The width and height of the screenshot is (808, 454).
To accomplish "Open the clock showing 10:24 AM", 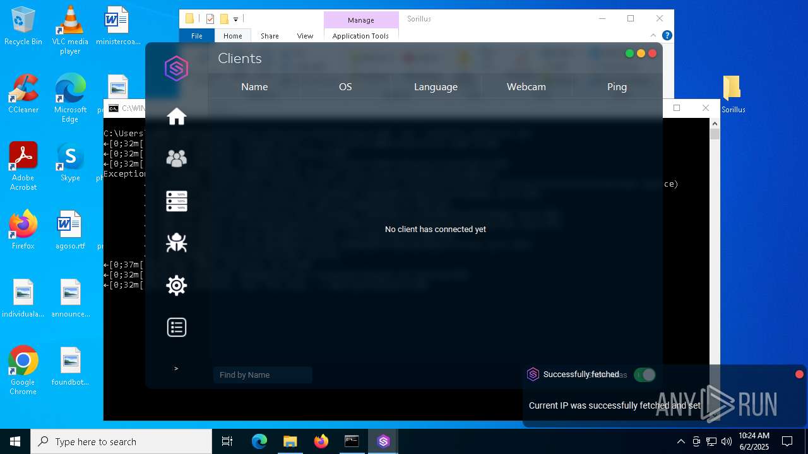I will [754, 441].
